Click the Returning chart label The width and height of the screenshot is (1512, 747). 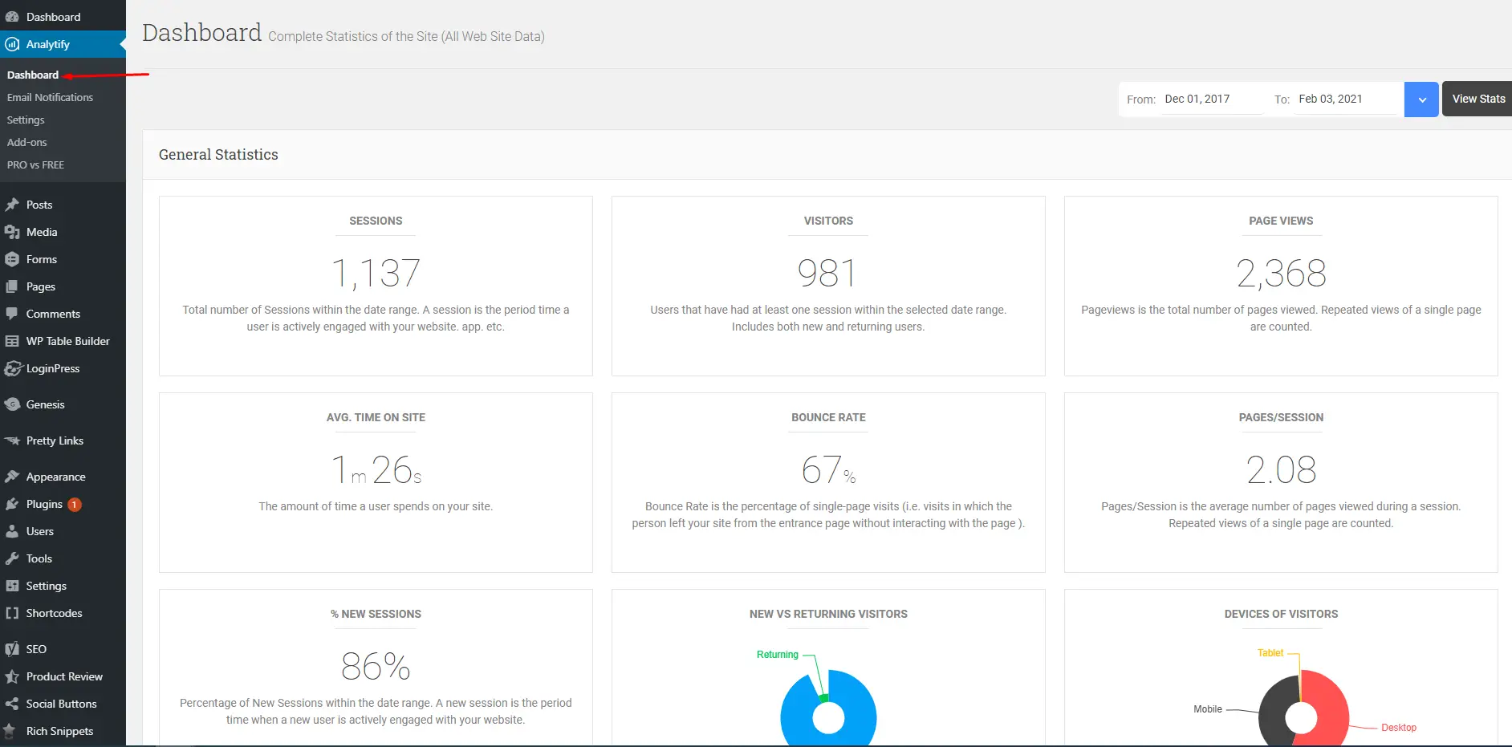(778, 655)
